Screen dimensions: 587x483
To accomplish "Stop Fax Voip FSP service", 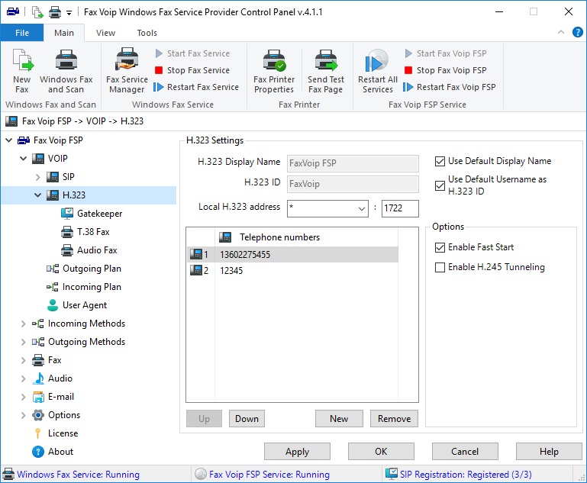I will pos(446,70).
